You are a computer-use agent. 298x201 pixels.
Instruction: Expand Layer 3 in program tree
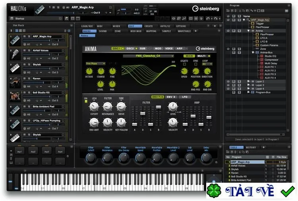(248, 85)
